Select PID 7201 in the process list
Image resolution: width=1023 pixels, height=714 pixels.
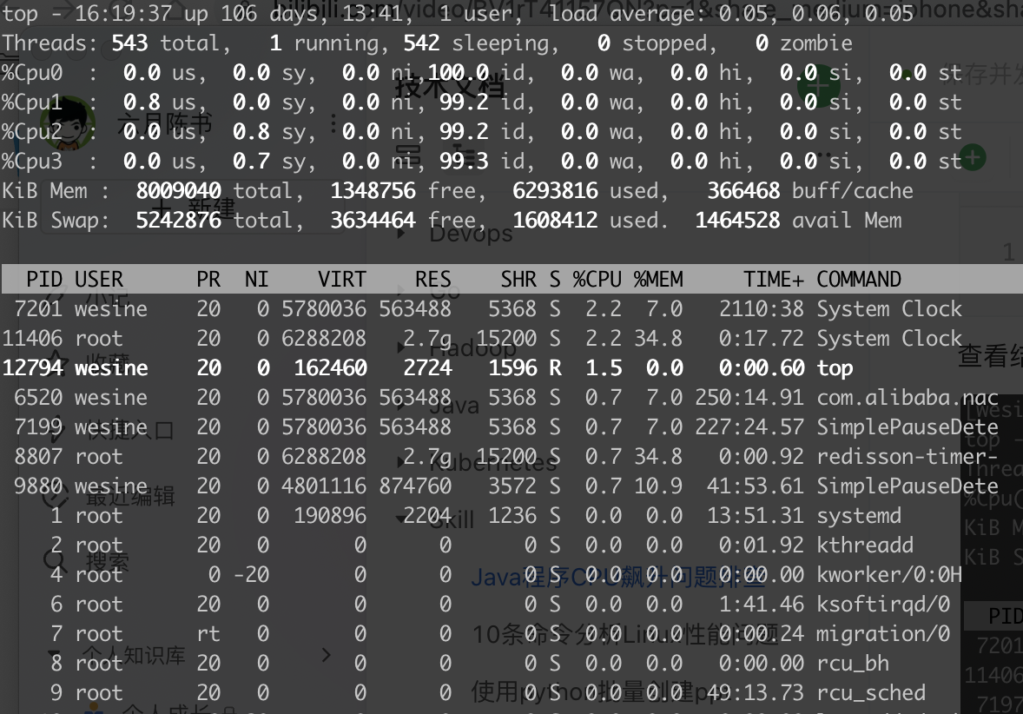[x=38, y=308]
